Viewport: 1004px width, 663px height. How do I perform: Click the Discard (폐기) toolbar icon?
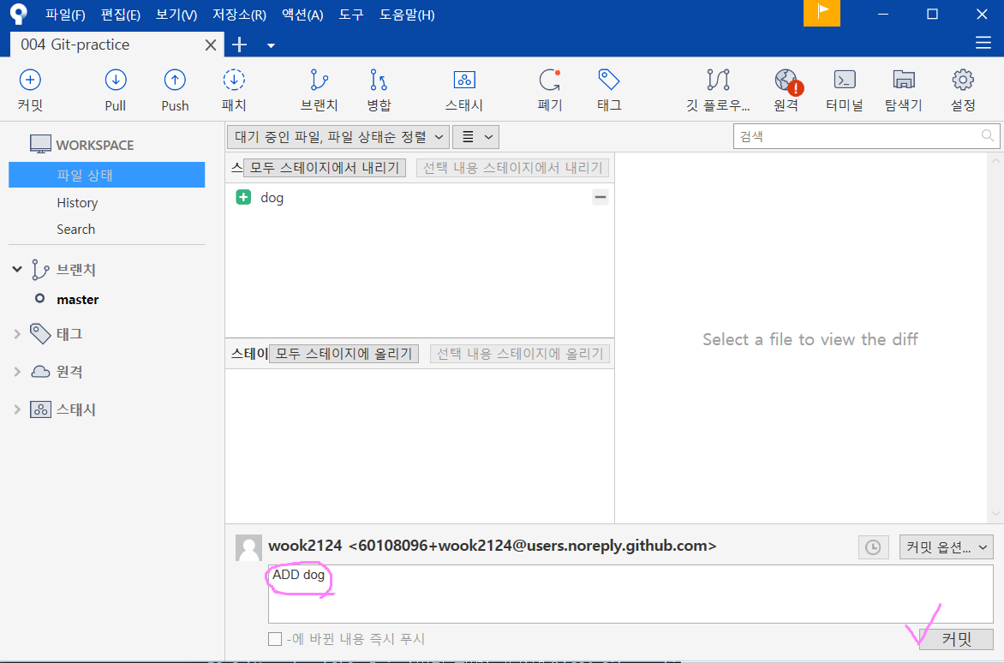pos(549,80)
